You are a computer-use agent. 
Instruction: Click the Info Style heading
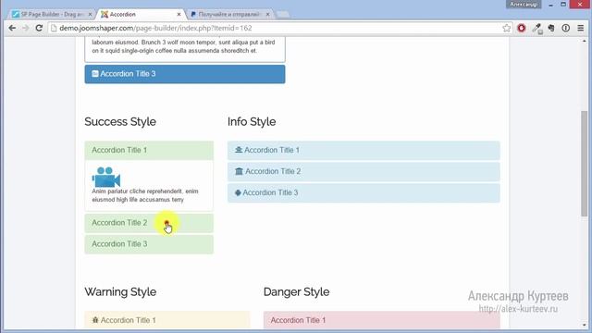(x=252, y=121)
